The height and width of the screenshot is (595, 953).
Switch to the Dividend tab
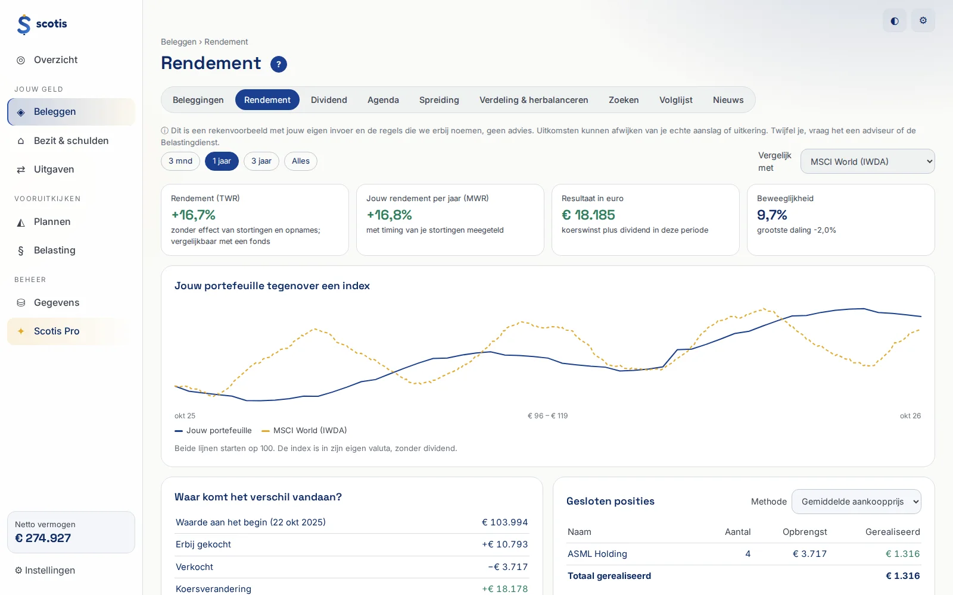(x=329, y=100)
